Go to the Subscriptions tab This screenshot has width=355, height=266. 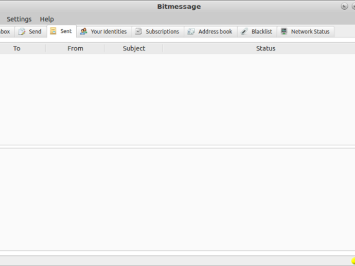click(157, 31)
